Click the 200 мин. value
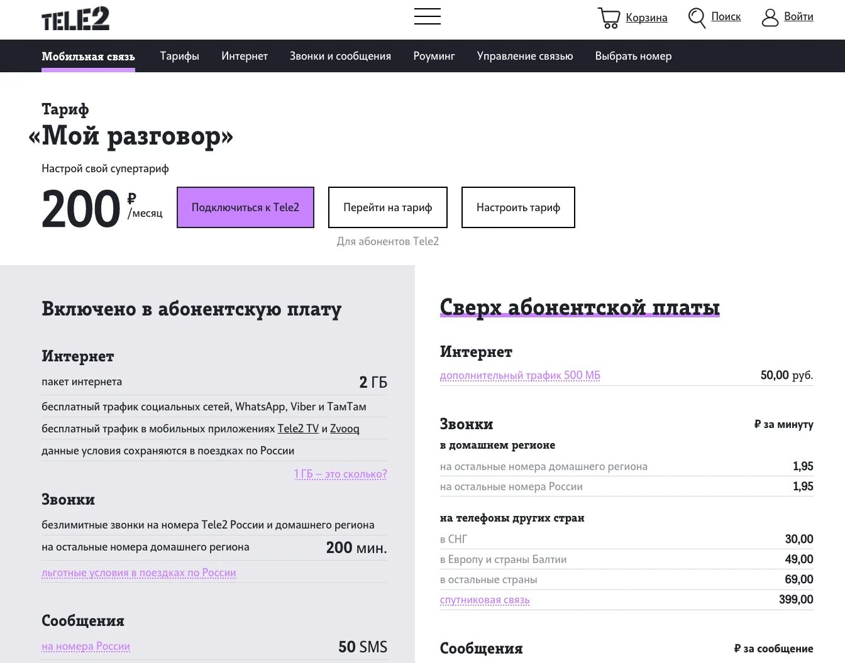This screenshot has height=663, width=845. pos(356,547)
